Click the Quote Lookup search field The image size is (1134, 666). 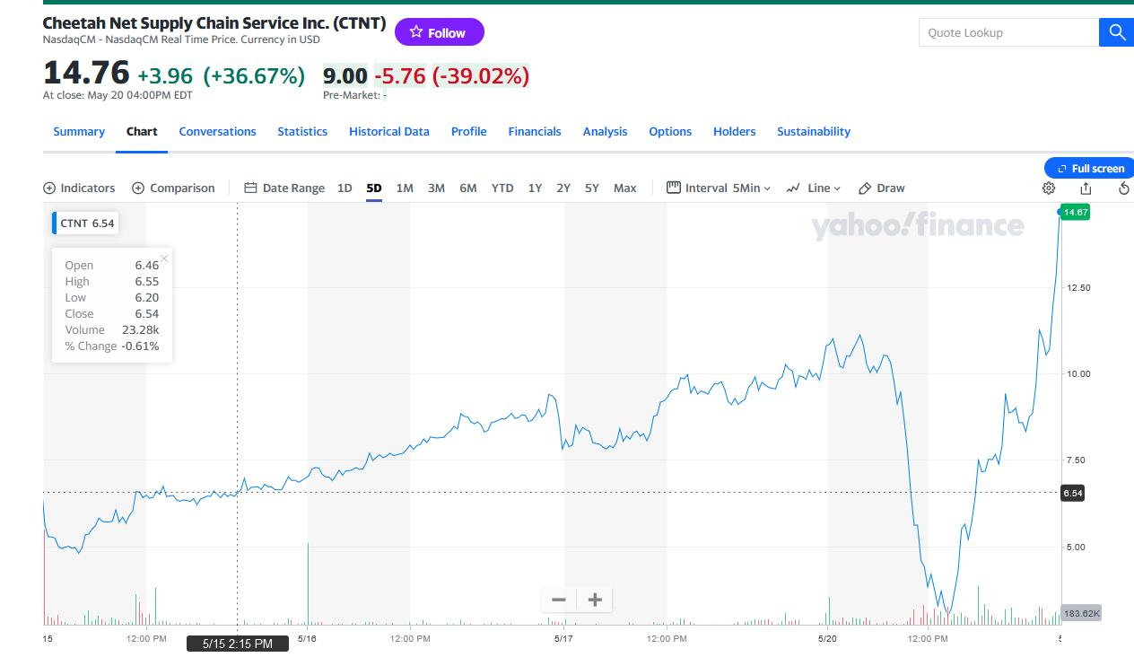pyautogui.click(x=1008, y=32)
